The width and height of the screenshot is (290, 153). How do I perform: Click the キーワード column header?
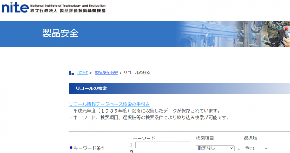144,138
